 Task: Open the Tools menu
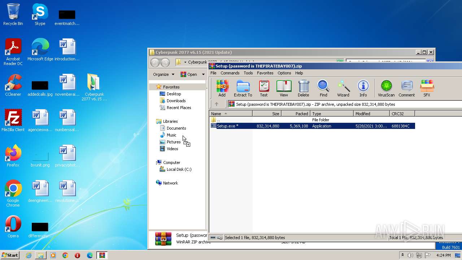[248, 73]
